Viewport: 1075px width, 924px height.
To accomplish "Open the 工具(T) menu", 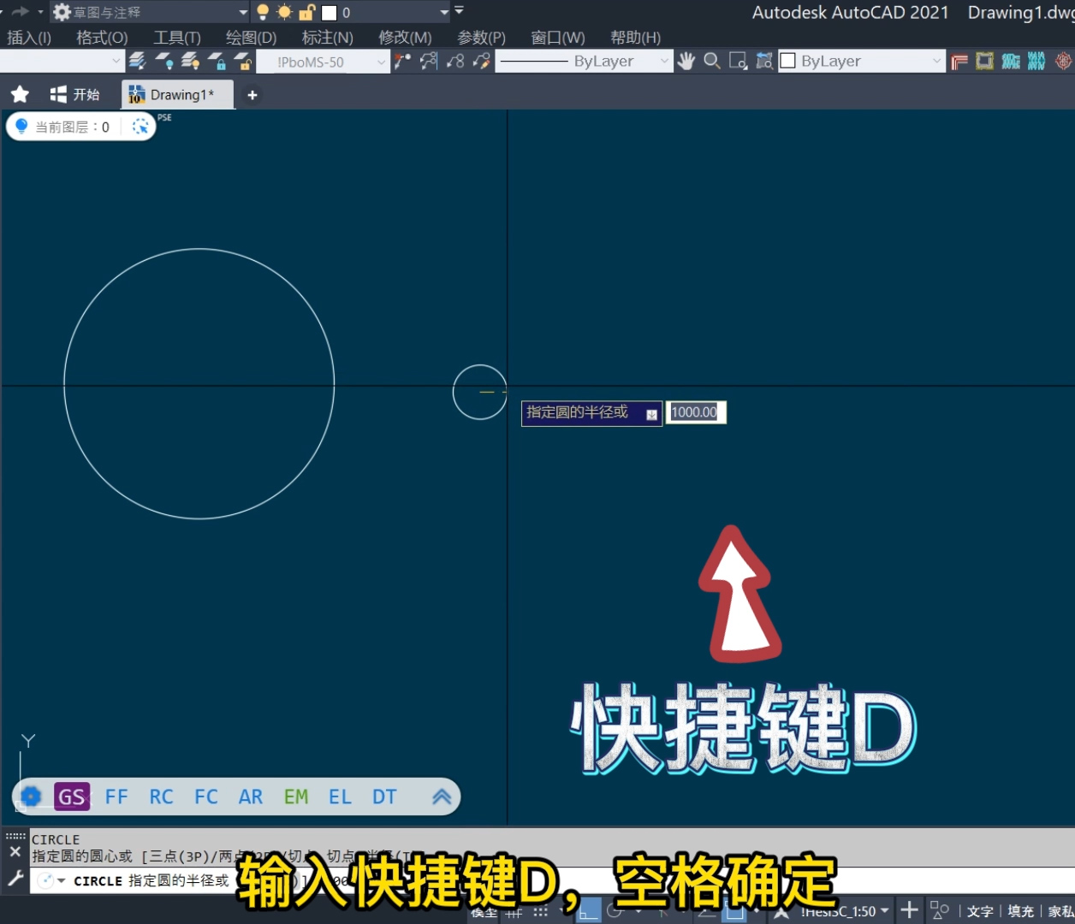I will pyautogui.click(x=177, y=38).
